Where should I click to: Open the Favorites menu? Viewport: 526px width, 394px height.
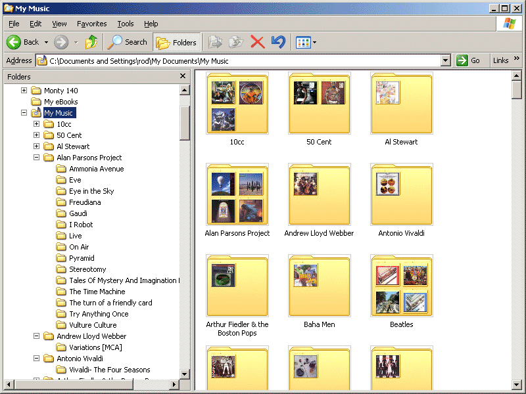(91, 24)
